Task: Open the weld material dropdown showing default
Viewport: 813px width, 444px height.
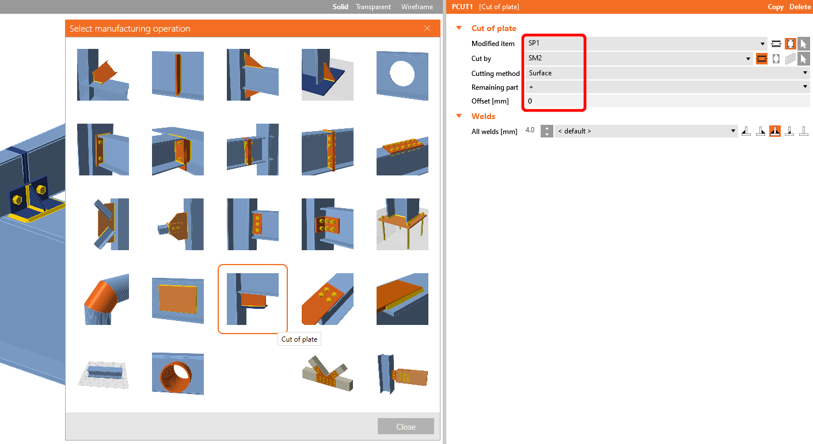Action: (x=646, y=131)
